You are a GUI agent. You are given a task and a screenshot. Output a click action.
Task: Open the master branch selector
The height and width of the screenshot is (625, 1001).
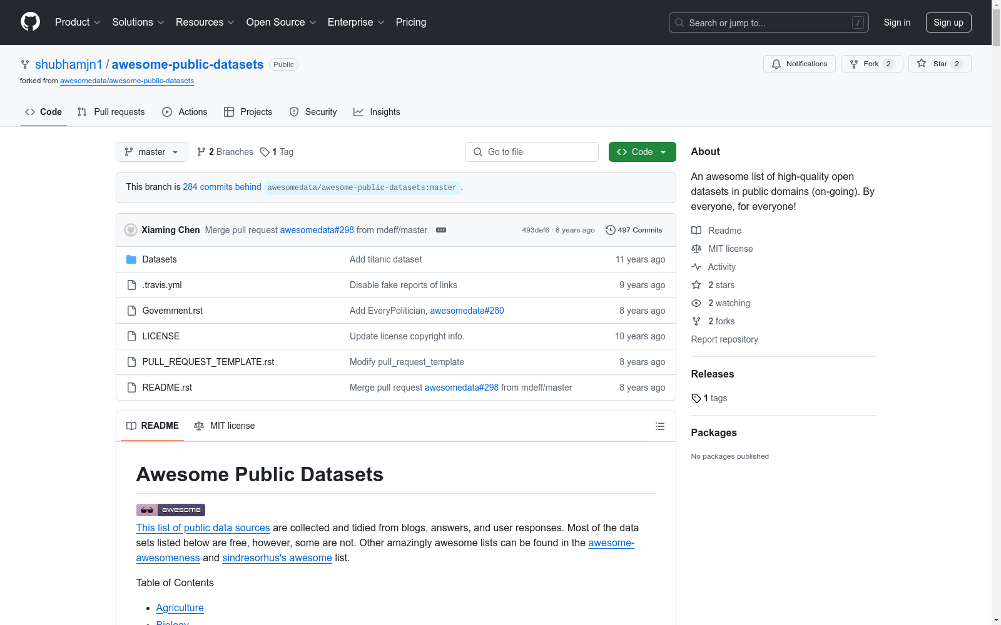pyautogui.click(x=152, y=152)
